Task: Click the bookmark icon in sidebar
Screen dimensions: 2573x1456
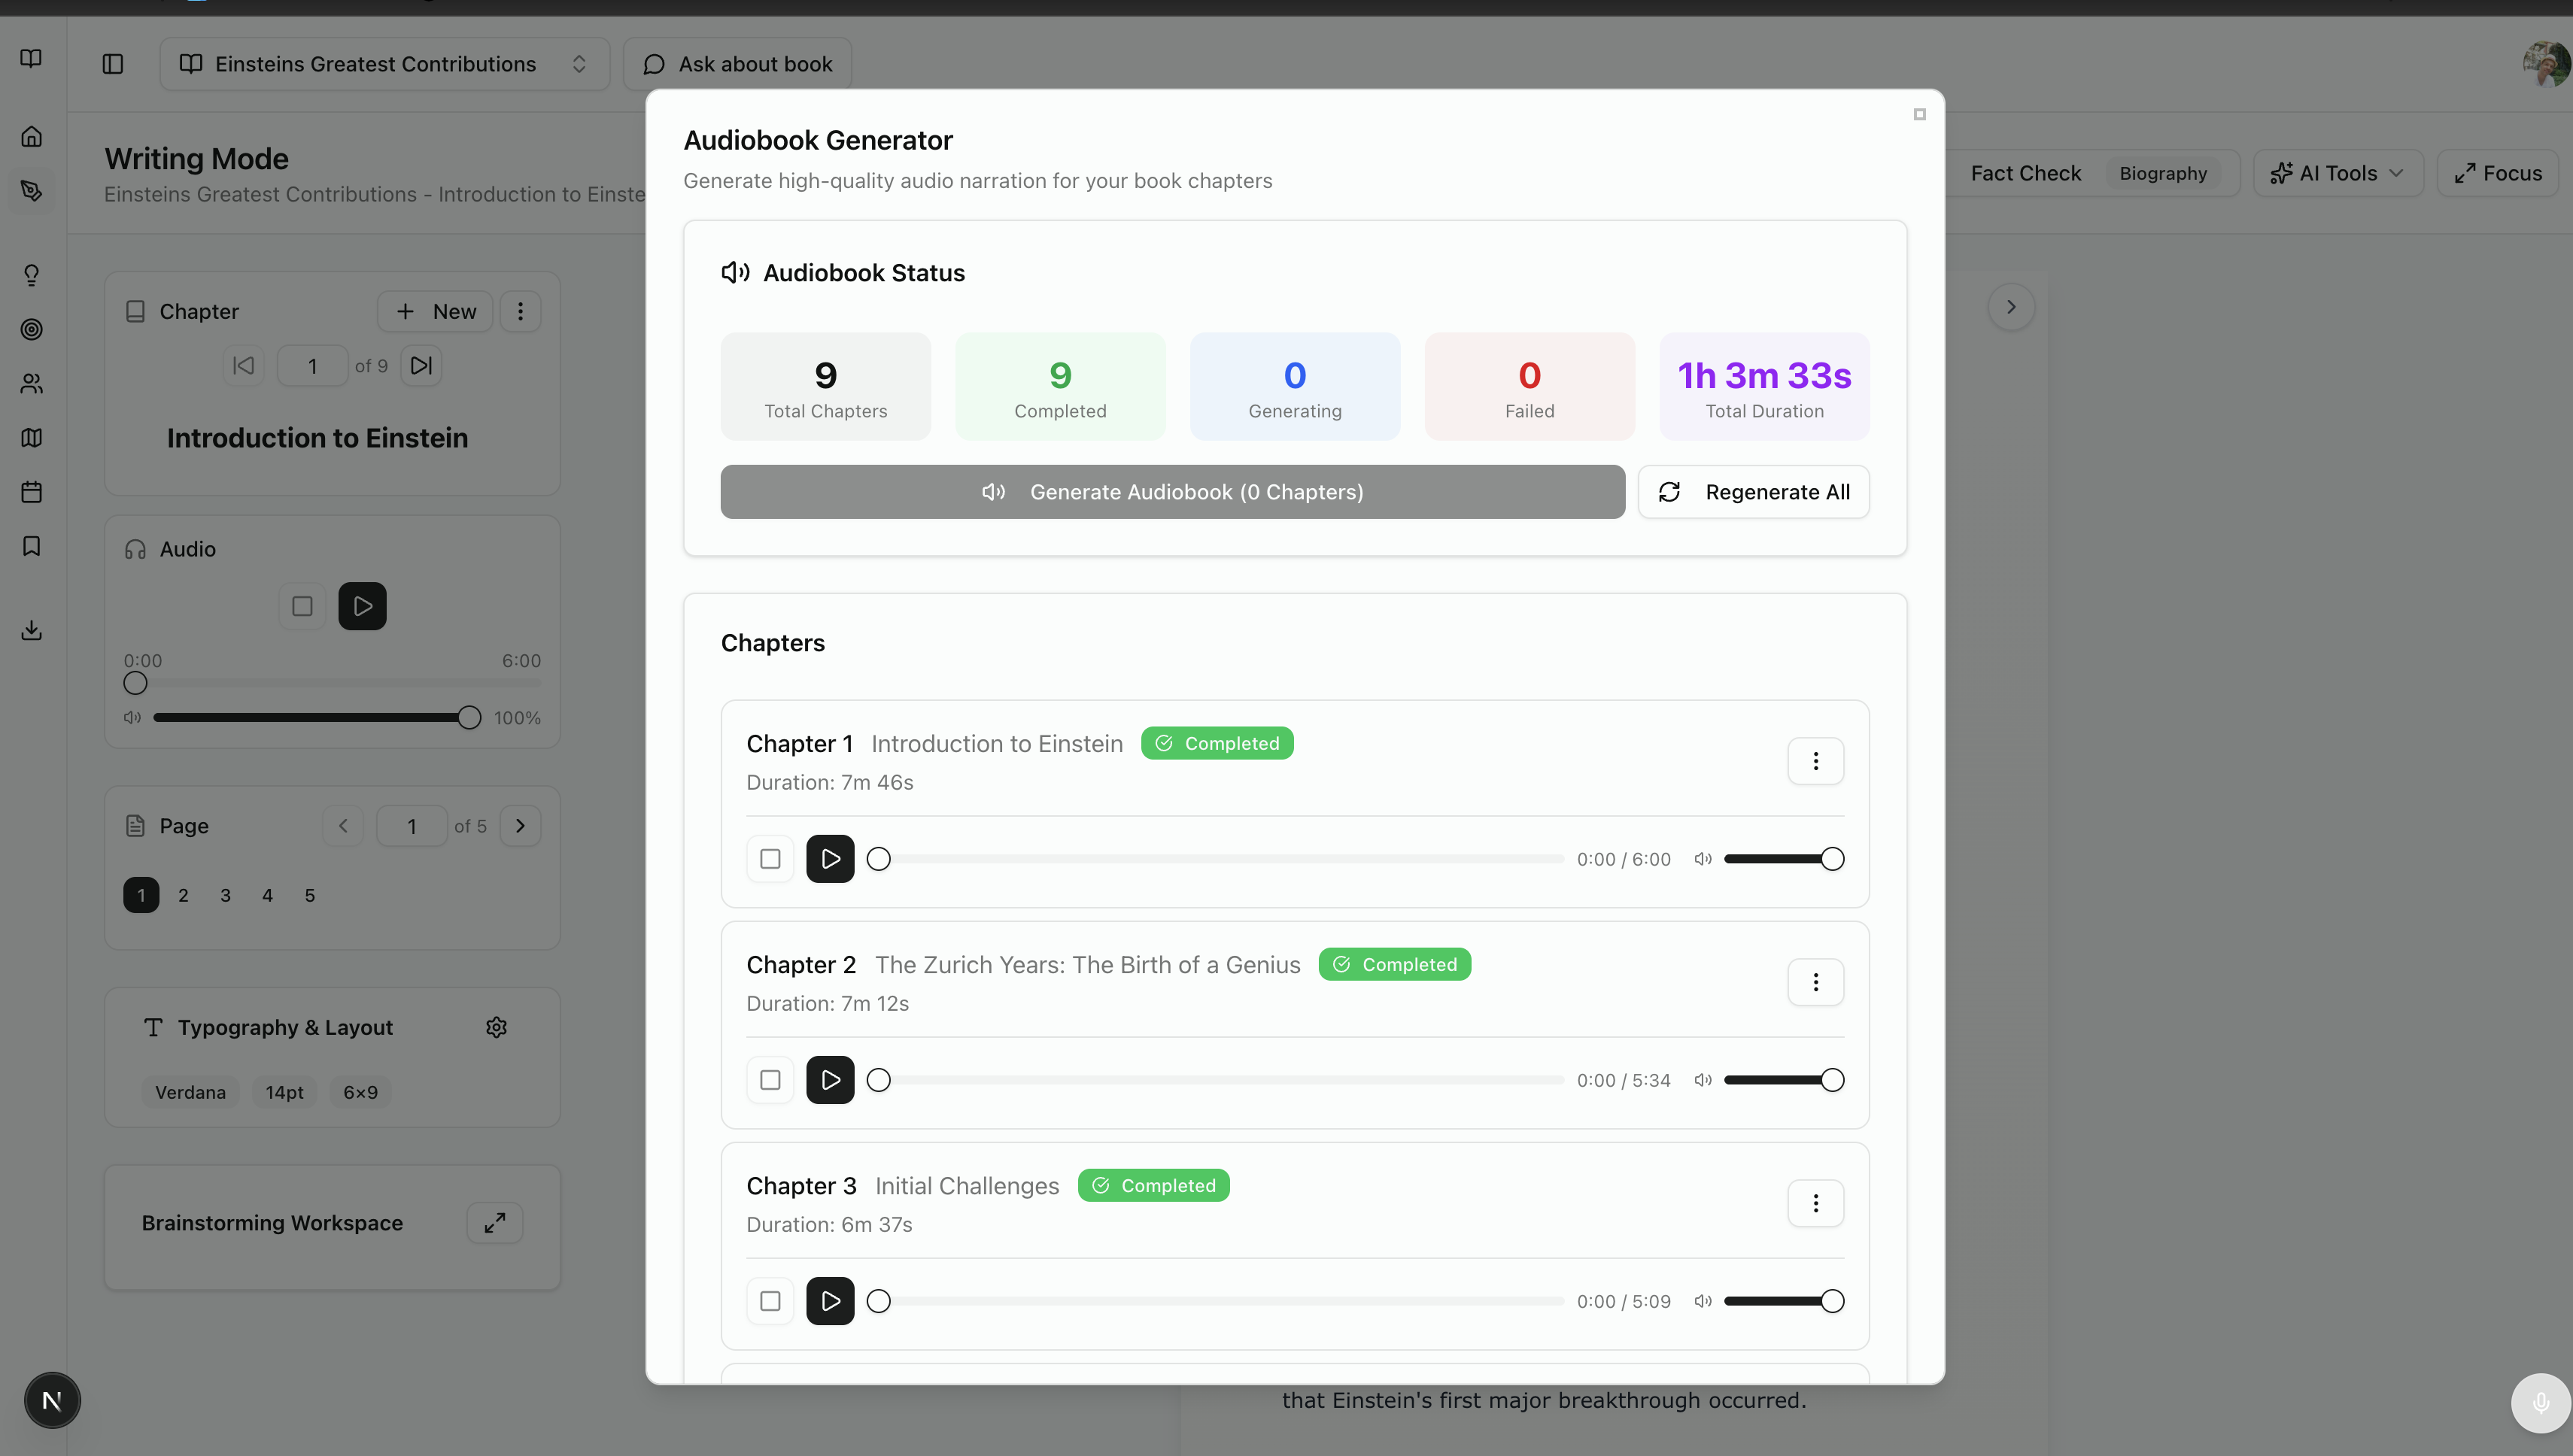Action: tap(32, 546)
